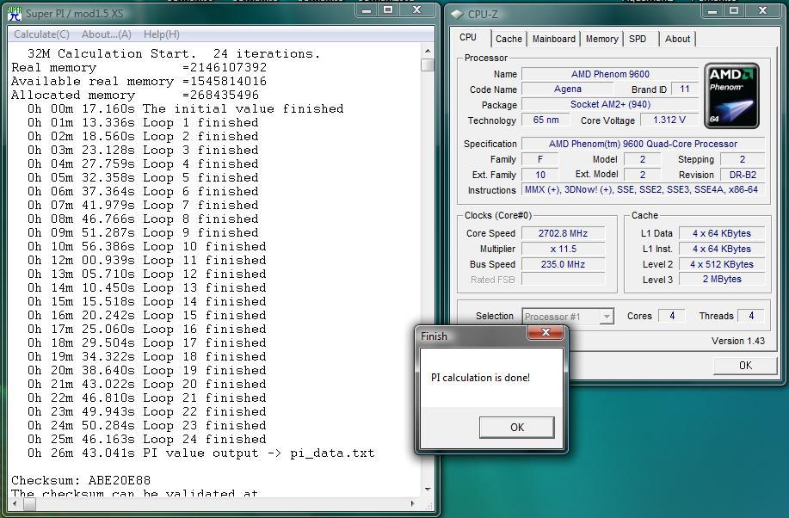Image resolution: width=789 pixels, height=518 pixels.
Task: Minimize the CPU-Z window
Action: pyautogui.click(x=712, y=10)
